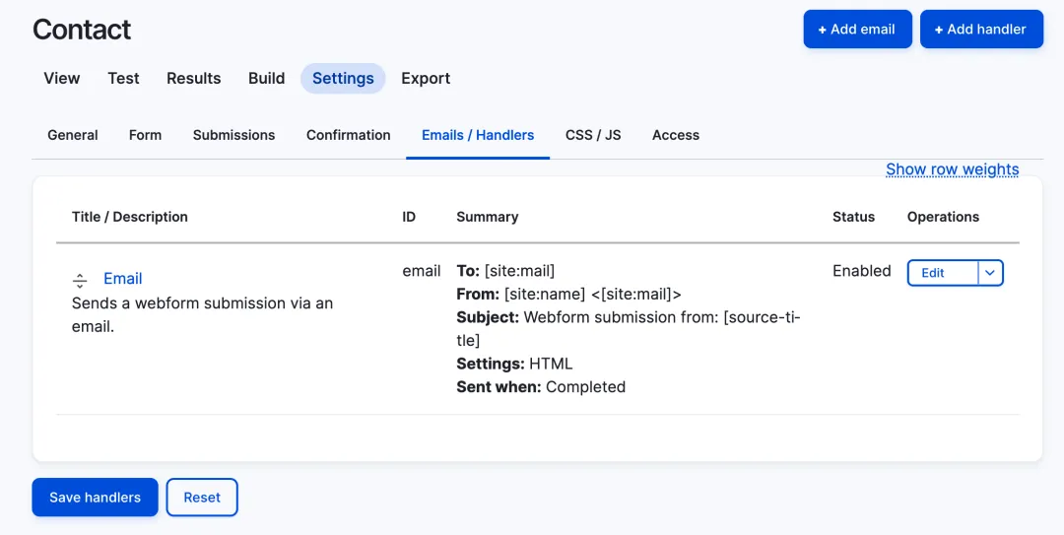Click the Title / Description column header
Viewport: 1064px width, 535px height.
coord(130,218)
